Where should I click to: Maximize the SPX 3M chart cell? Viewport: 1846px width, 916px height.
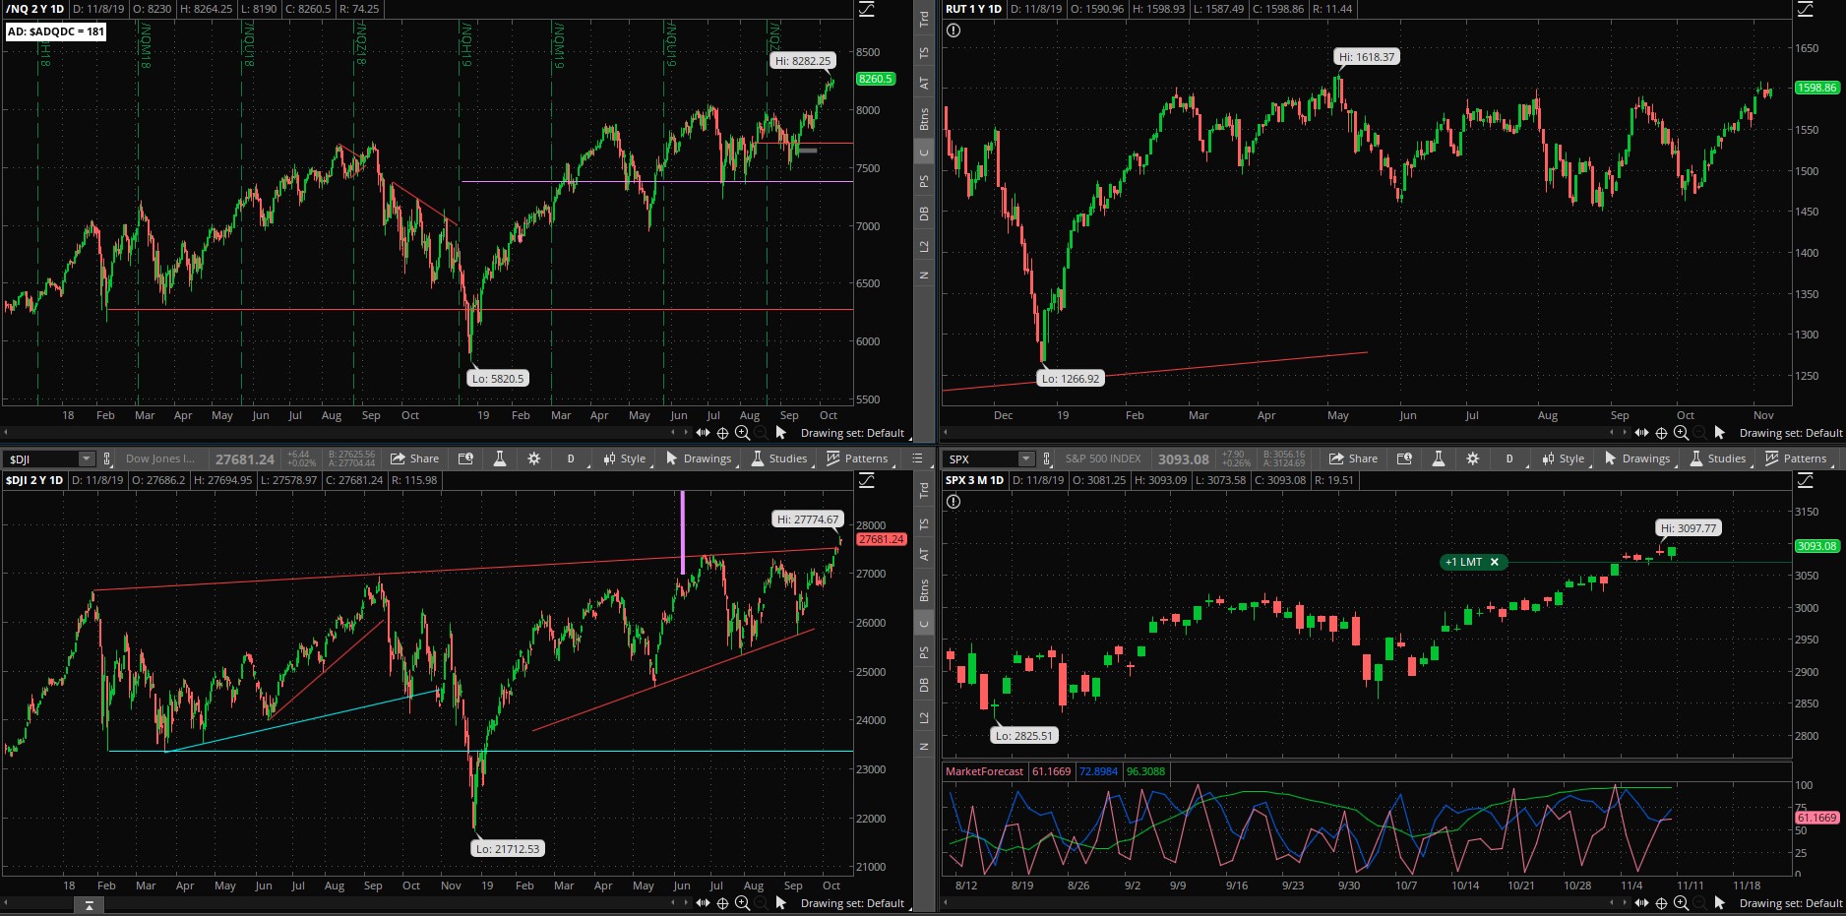1806,480
